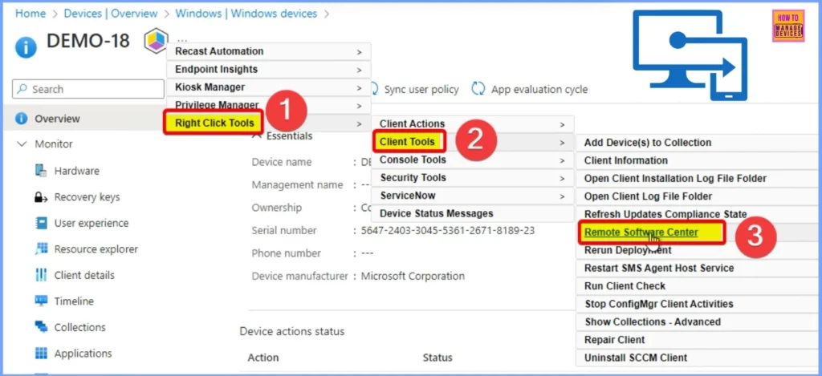
Task: Open the Right Click Tools menu
Action: point(214,123)
